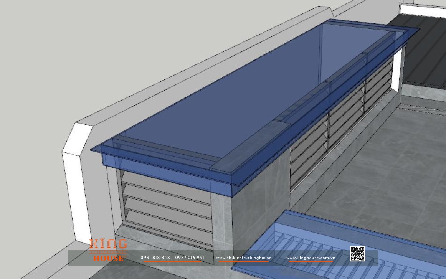
Task: Click the King House logo
Action: [x=108, y=250]
